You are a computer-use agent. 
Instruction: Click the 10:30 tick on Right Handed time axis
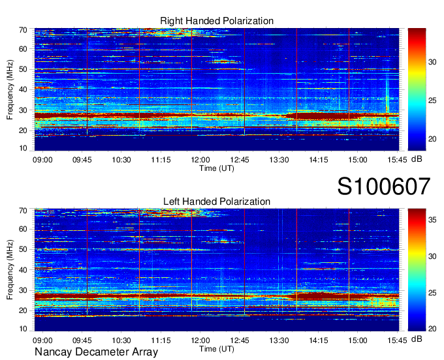(121, 160)
